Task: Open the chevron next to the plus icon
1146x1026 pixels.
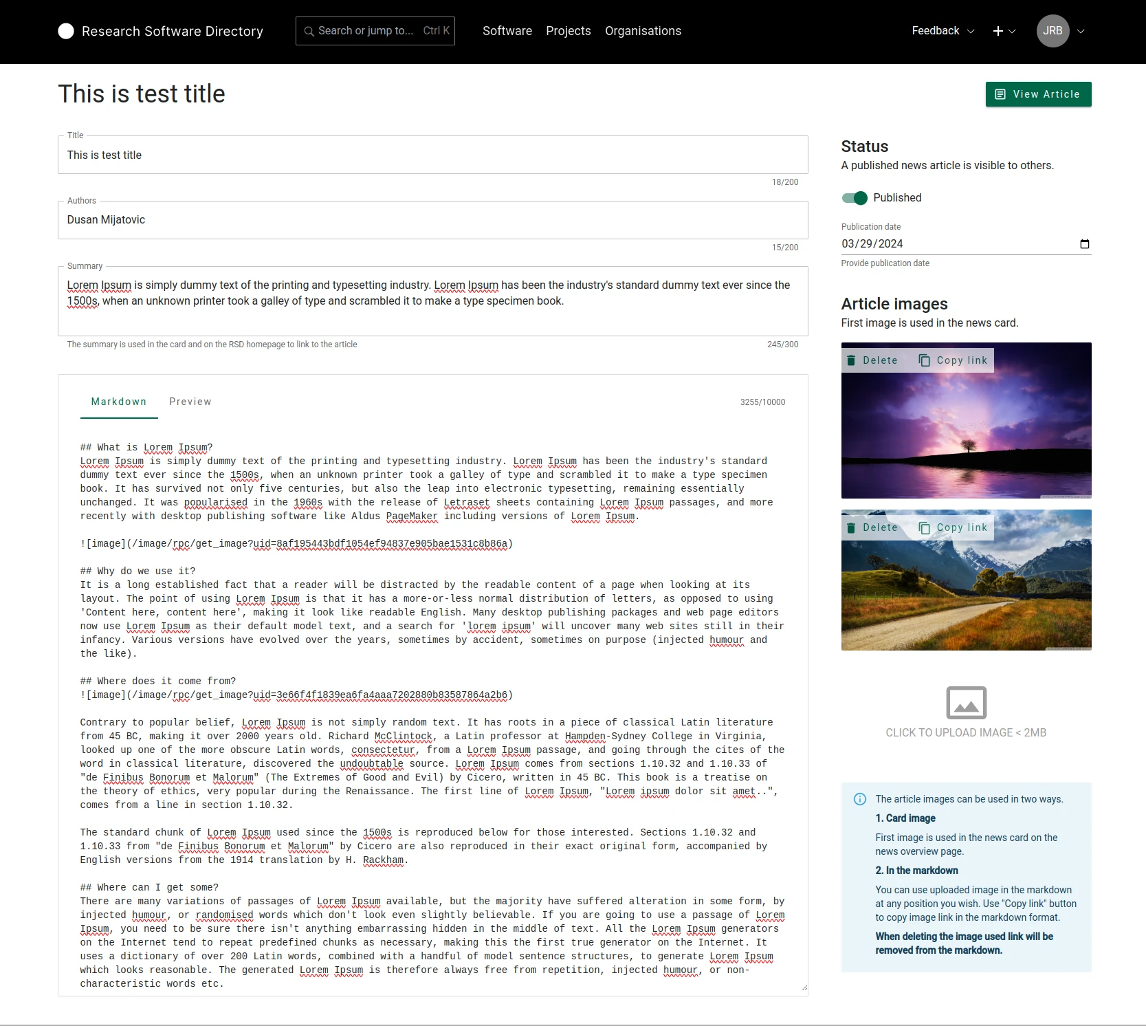Action: [x=1012, y=32]
